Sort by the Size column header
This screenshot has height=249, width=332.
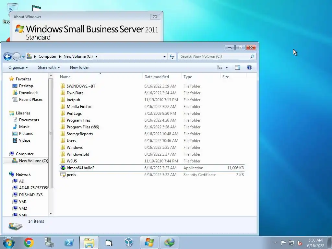(233, 77)
